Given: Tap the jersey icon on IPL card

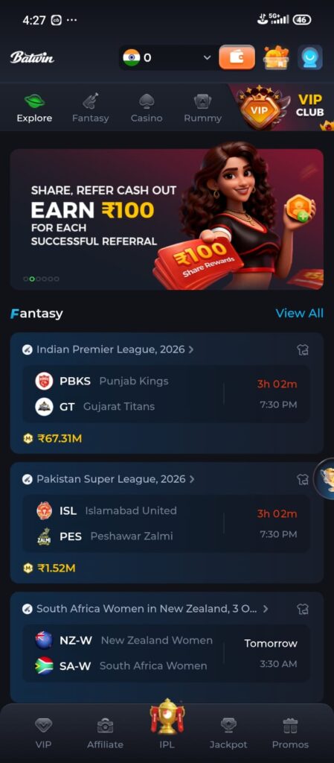Looking at the screenshot, I should tap(303, 349).
